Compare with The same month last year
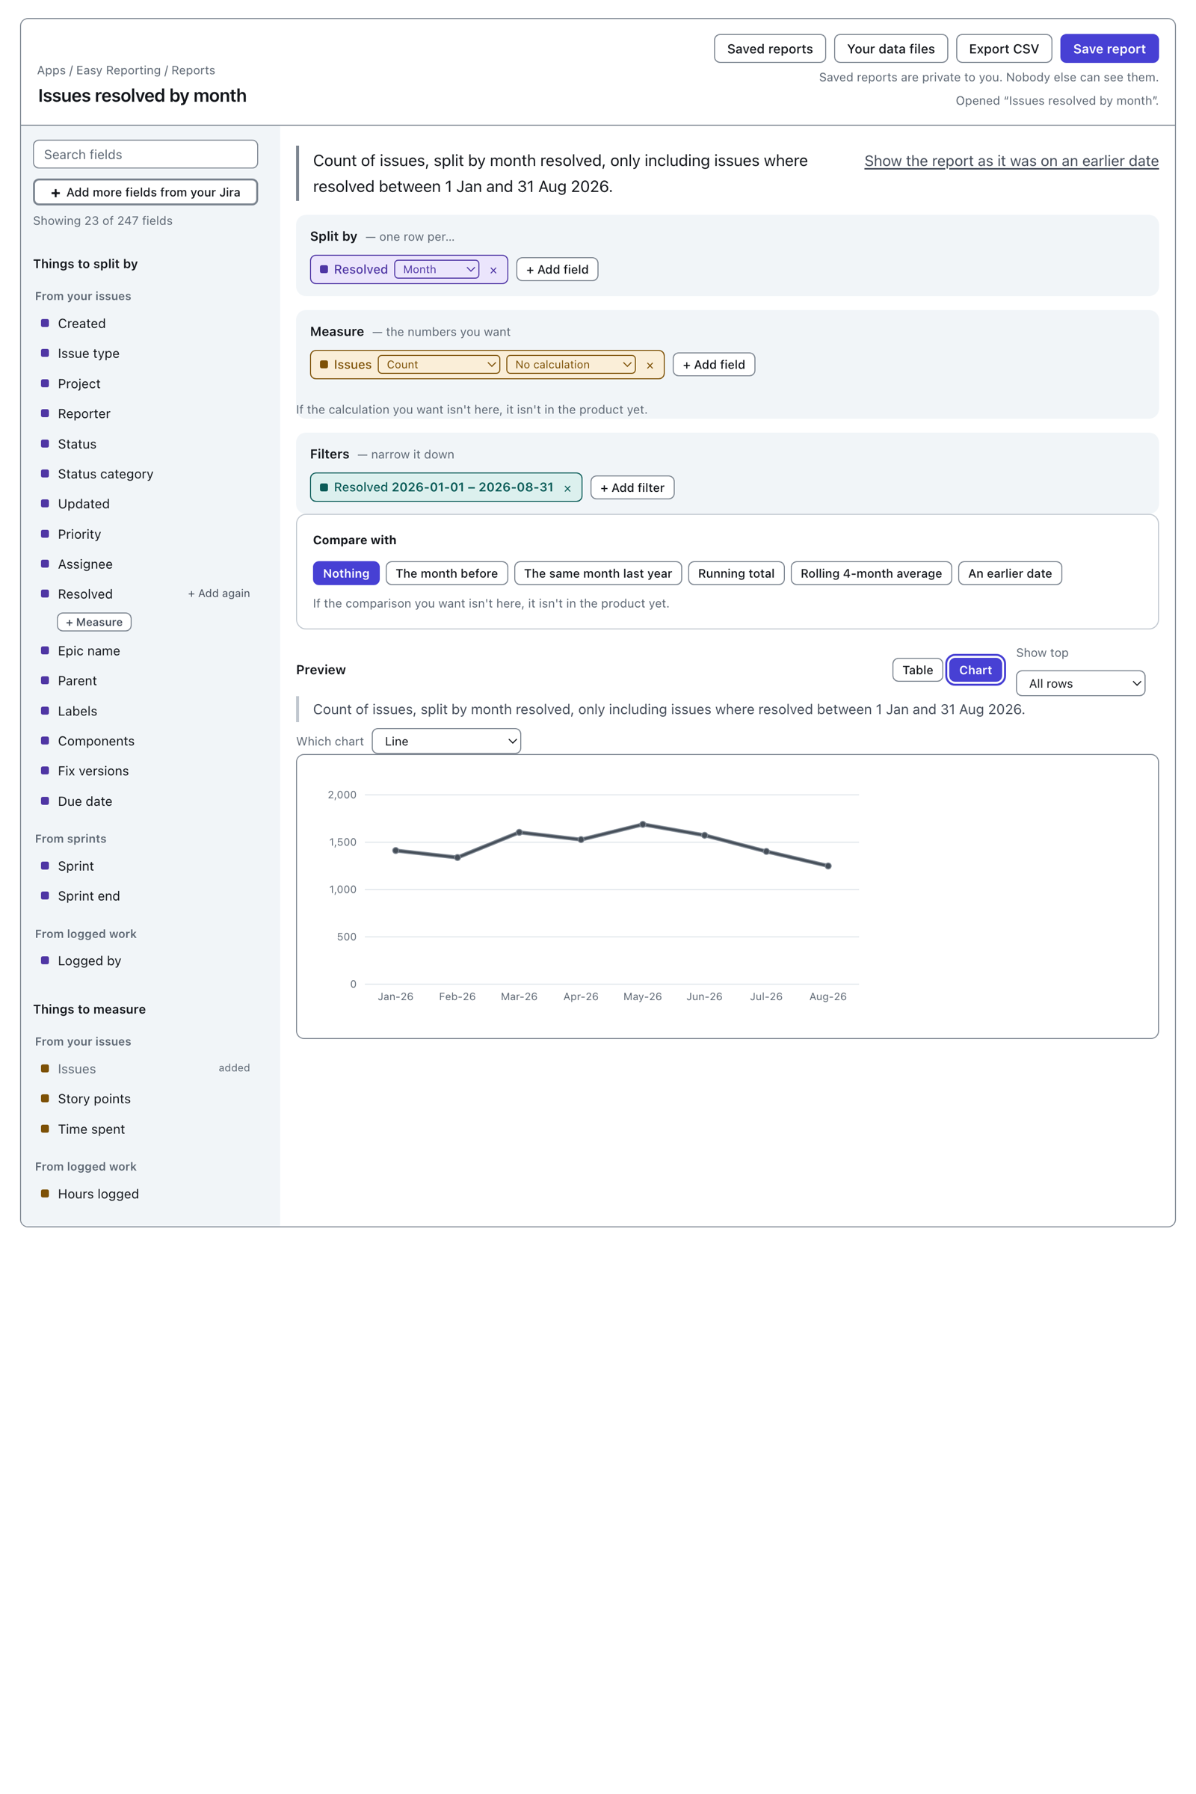Viewport: 1196px width, 1794px height. (598, 573)
